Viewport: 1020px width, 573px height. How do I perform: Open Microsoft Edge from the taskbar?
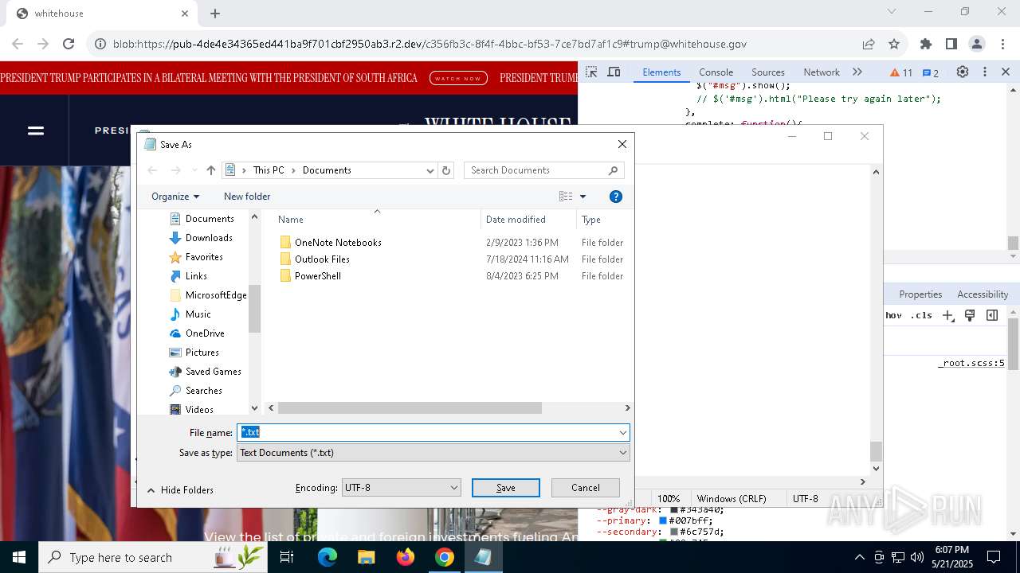coord(328,557)
